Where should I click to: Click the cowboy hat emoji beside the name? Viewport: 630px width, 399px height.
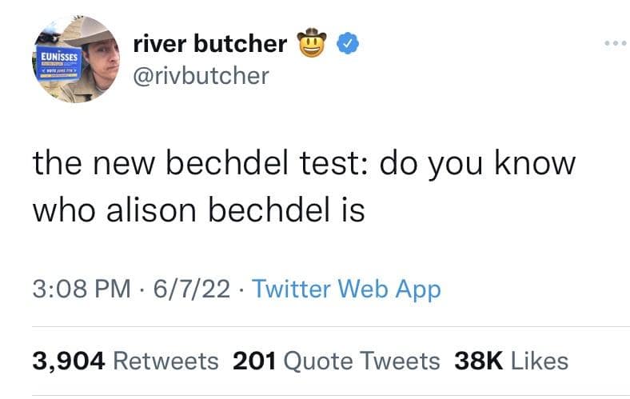(x=312, y=43)
